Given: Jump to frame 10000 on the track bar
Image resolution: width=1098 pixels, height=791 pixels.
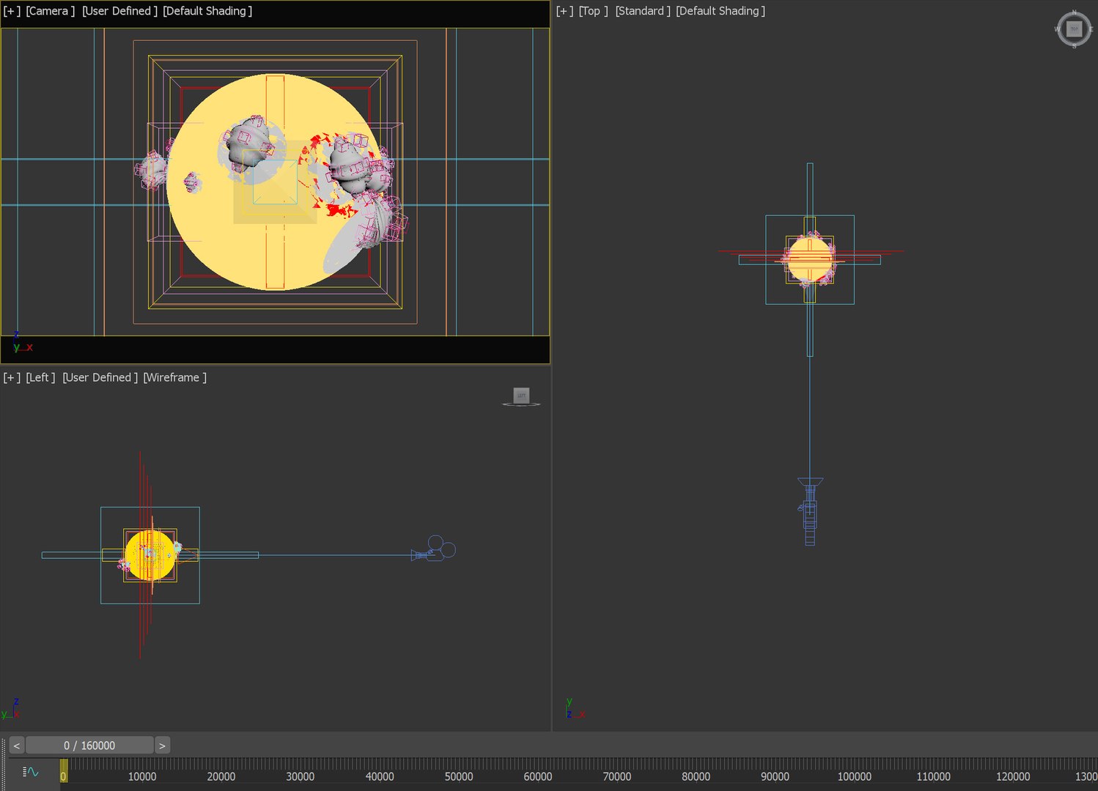Looking at the screenshot, I should point(142,776).
